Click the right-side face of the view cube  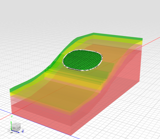click(x=19, y=127)
